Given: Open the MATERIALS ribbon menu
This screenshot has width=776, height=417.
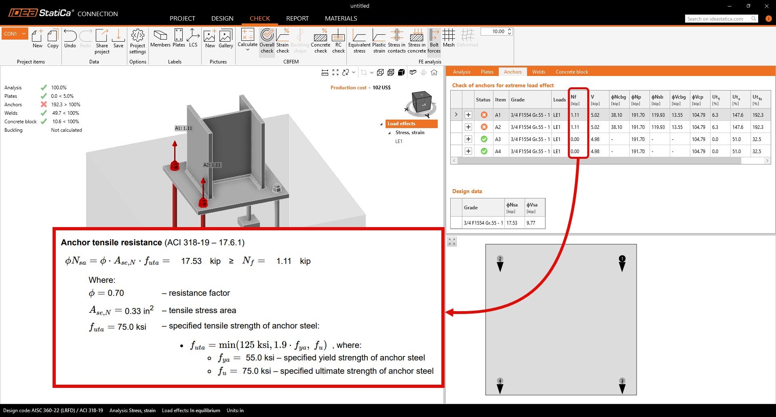Looking at the screenshot, I should tap(341, 18).
